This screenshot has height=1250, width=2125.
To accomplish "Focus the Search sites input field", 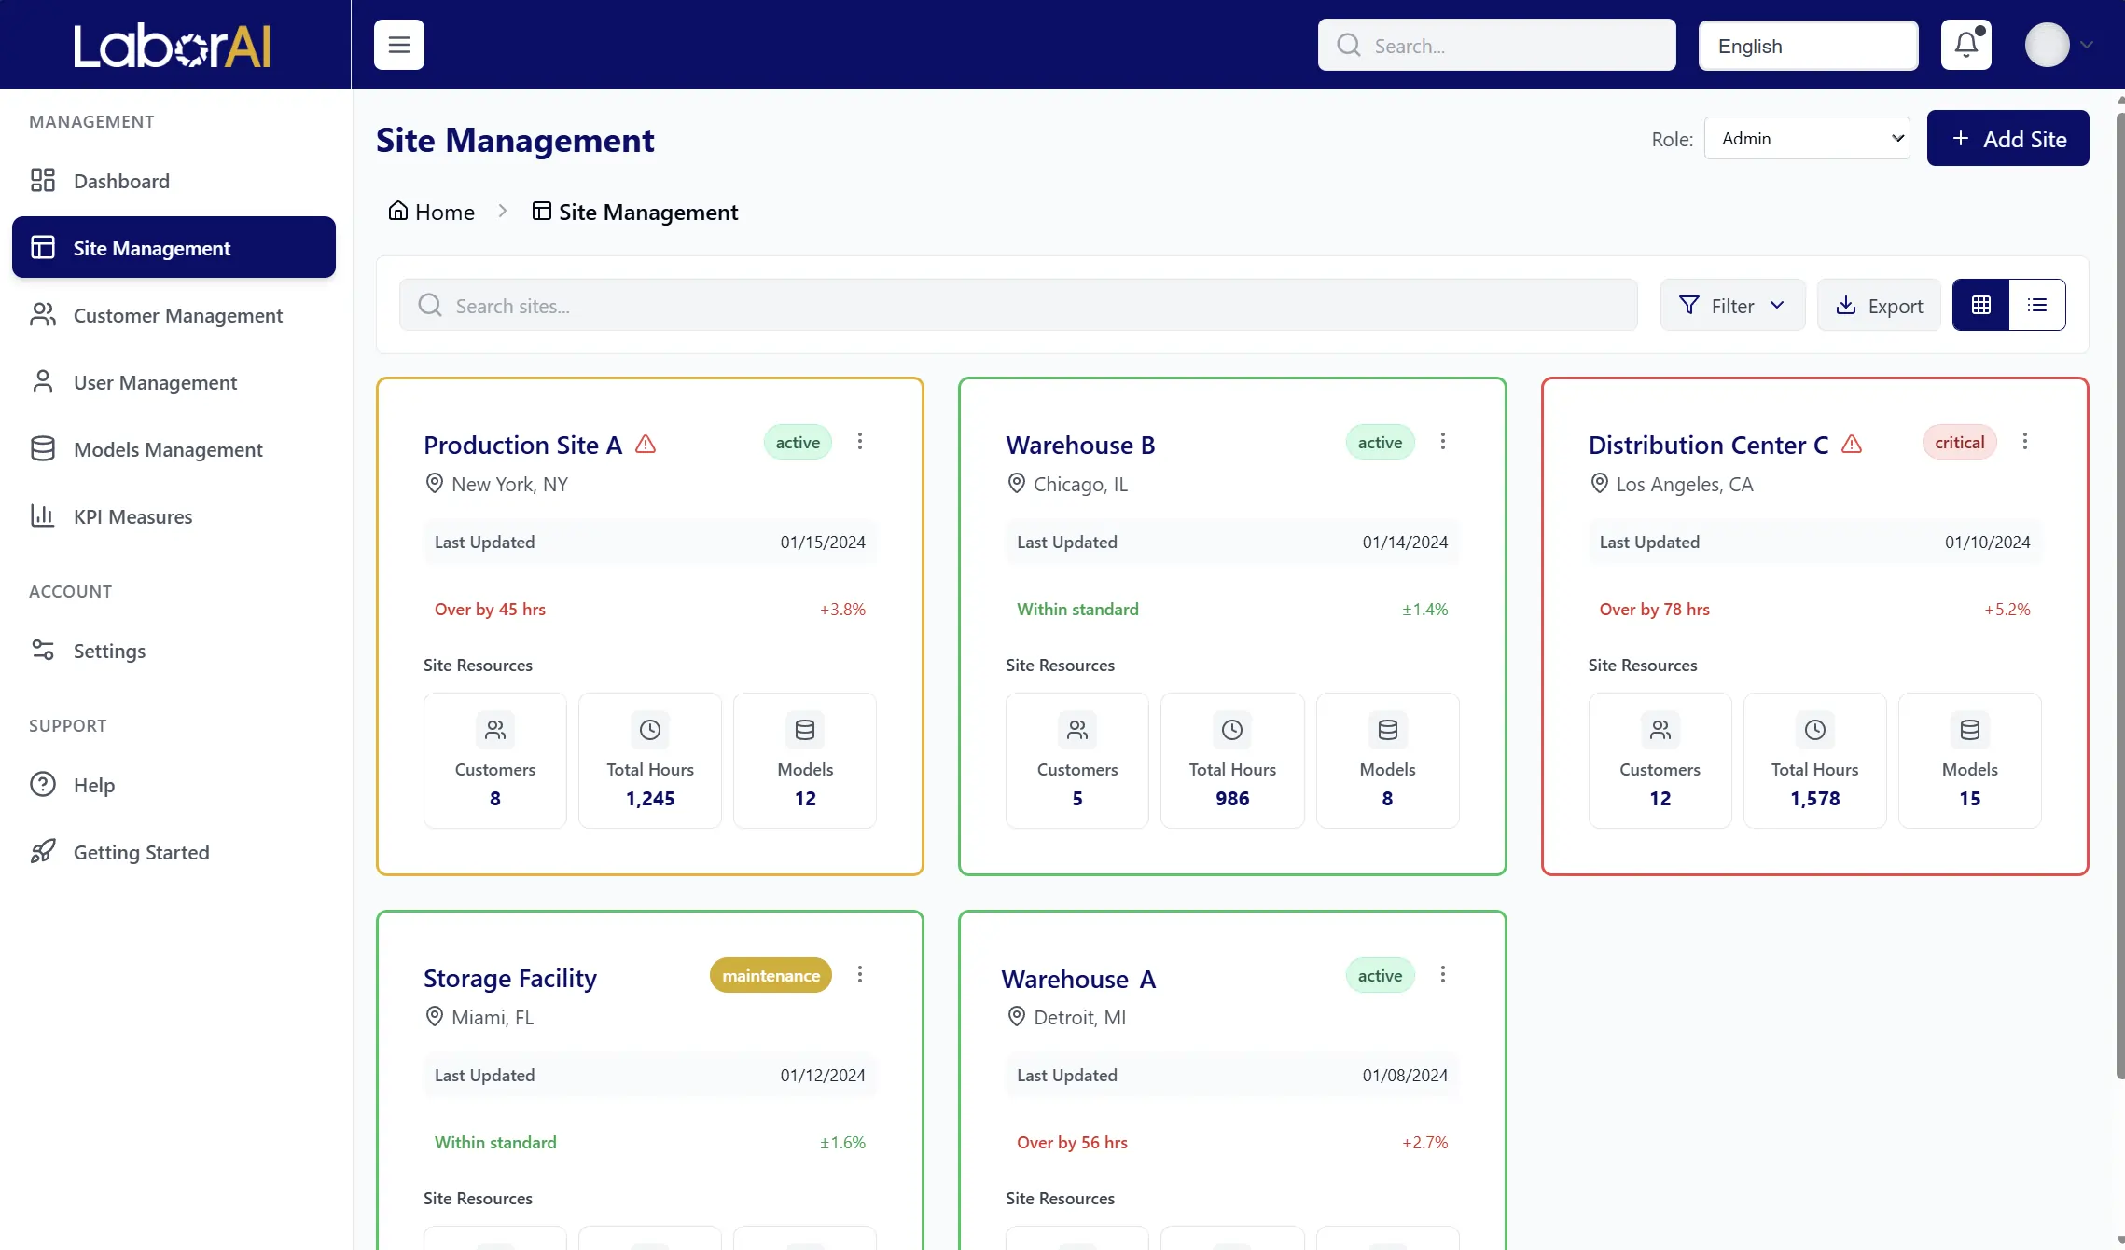I will pyautogui.click(x=1017, y=306).
